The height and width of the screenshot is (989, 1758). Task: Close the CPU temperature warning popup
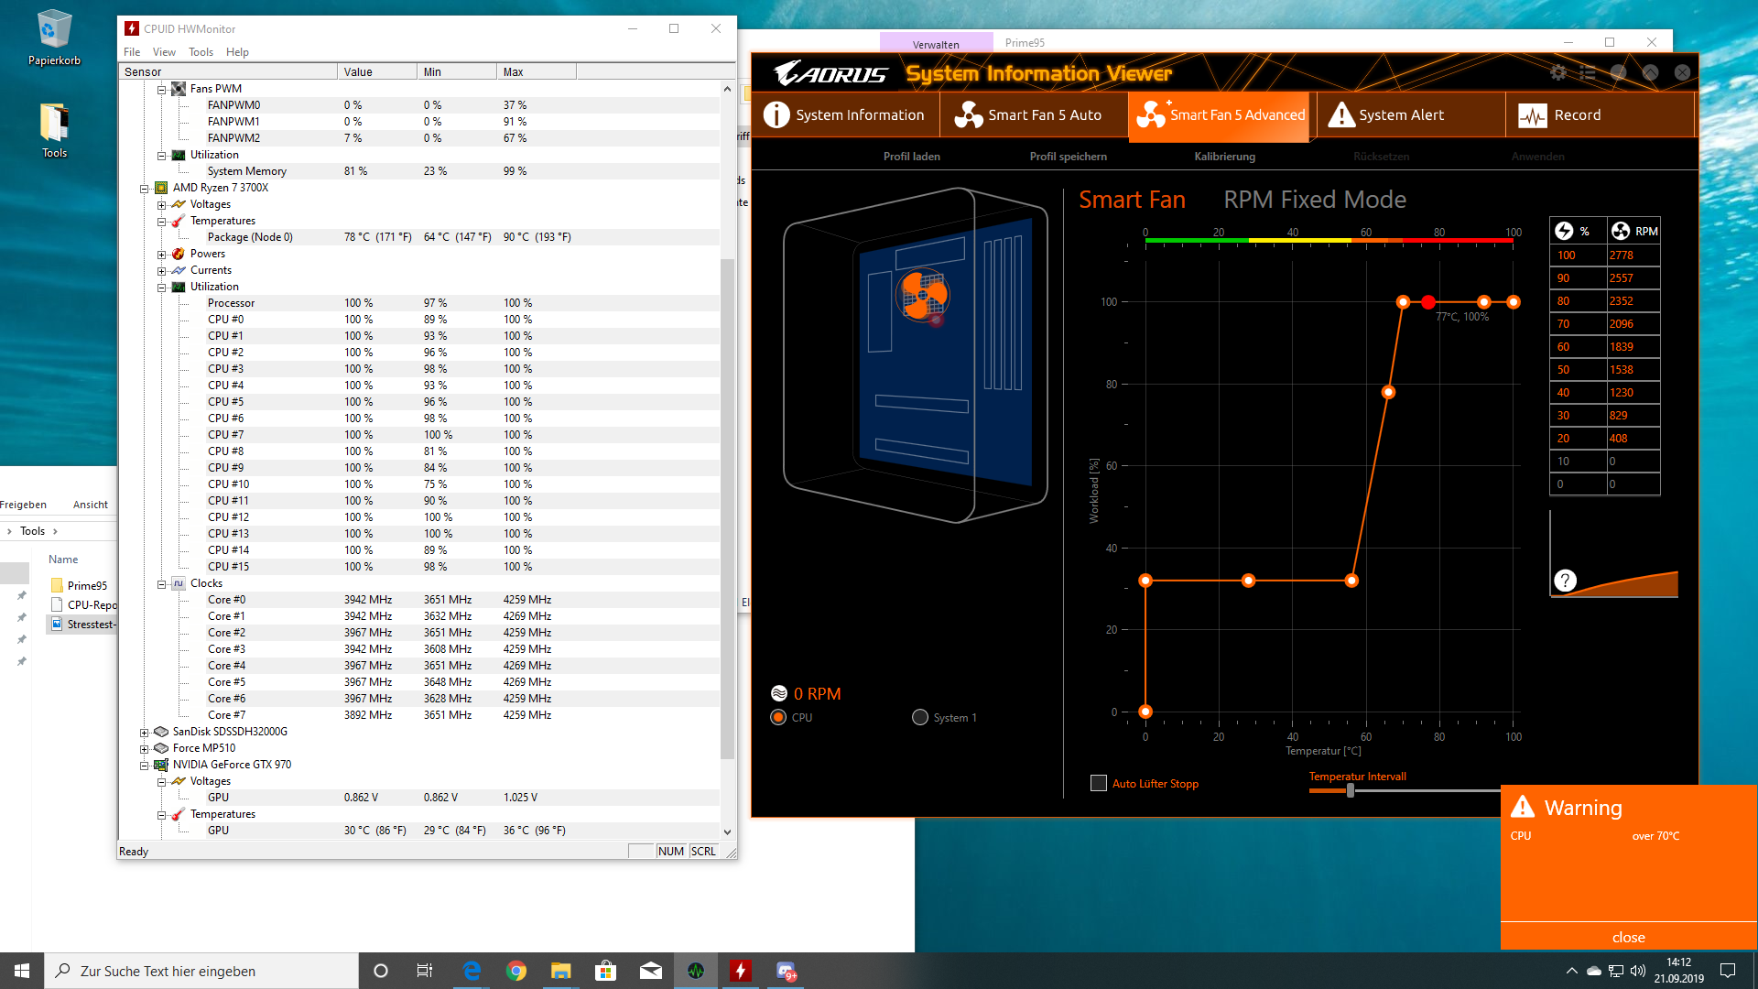pos(1628,937)
